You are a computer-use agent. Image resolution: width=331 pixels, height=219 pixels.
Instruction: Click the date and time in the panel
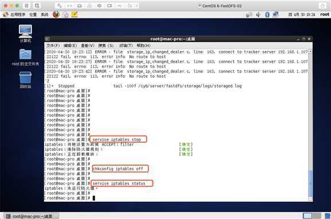[302, 14]
